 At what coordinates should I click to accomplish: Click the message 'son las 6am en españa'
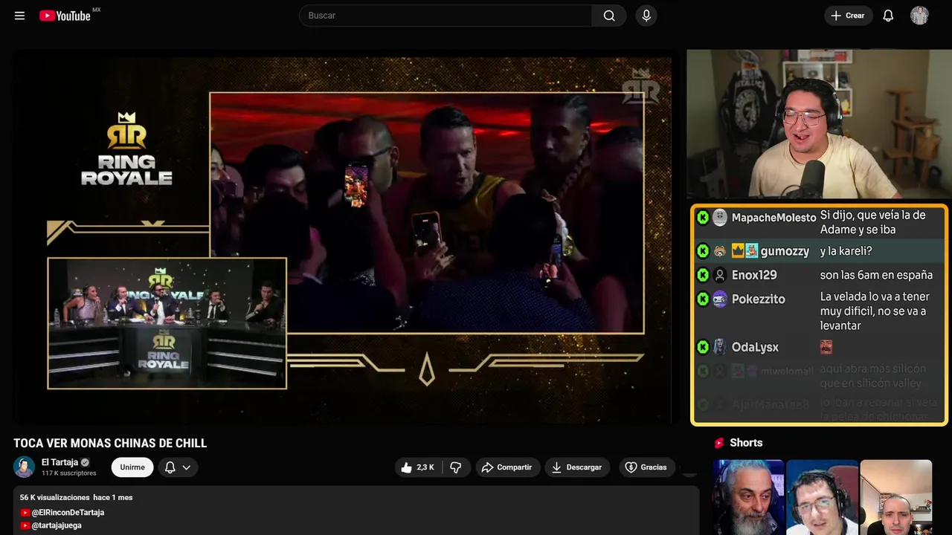coord(876,275)
